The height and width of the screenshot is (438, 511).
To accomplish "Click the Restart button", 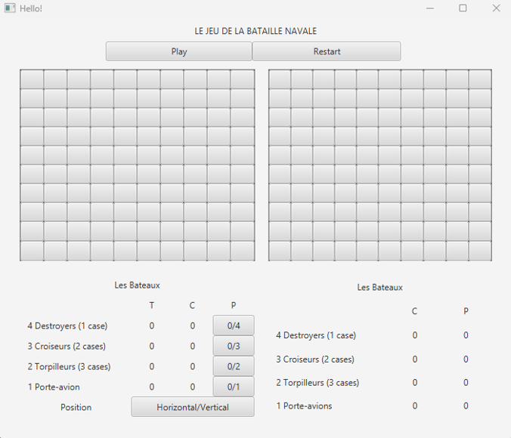I will pos(327,51).
